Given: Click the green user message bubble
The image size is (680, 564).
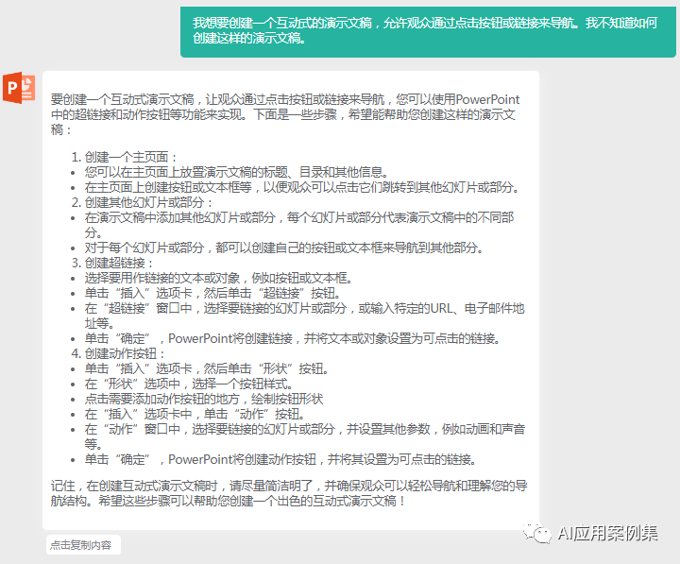Looking at the screenshot, I should coord(428,32).
